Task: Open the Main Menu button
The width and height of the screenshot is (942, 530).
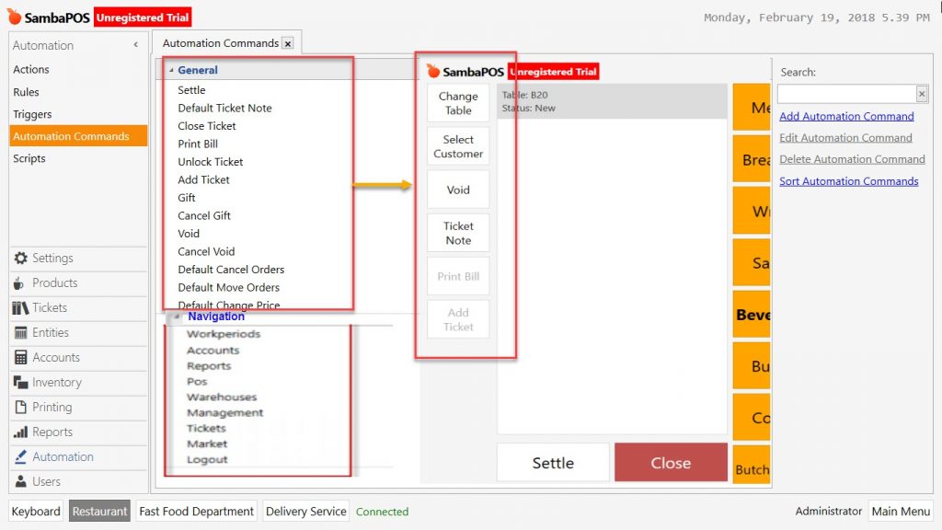Action: [x=901, y=512]
